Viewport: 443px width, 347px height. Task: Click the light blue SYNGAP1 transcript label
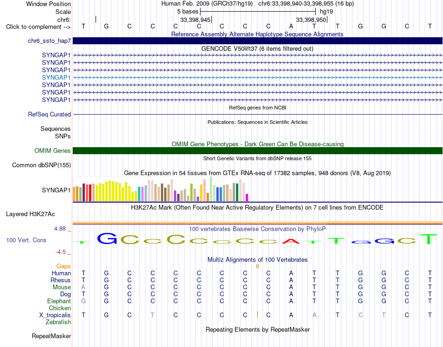(x=56, y=77)
